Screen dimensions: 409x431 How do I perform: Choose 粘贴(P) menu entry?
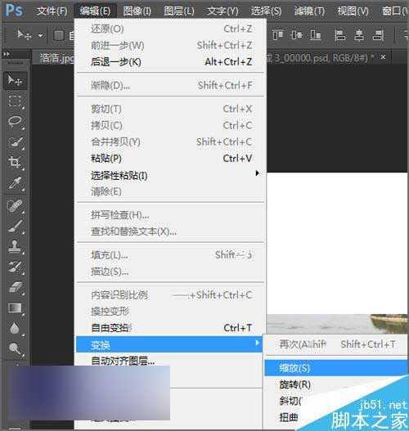170,159
